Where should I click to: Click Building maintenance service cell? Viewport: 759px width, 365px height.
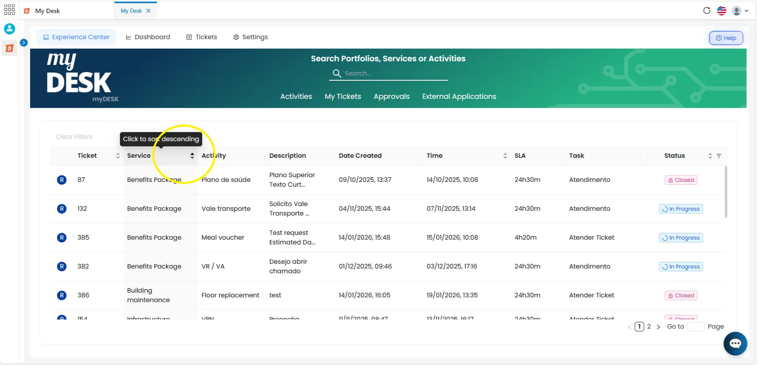click(148, 295)
